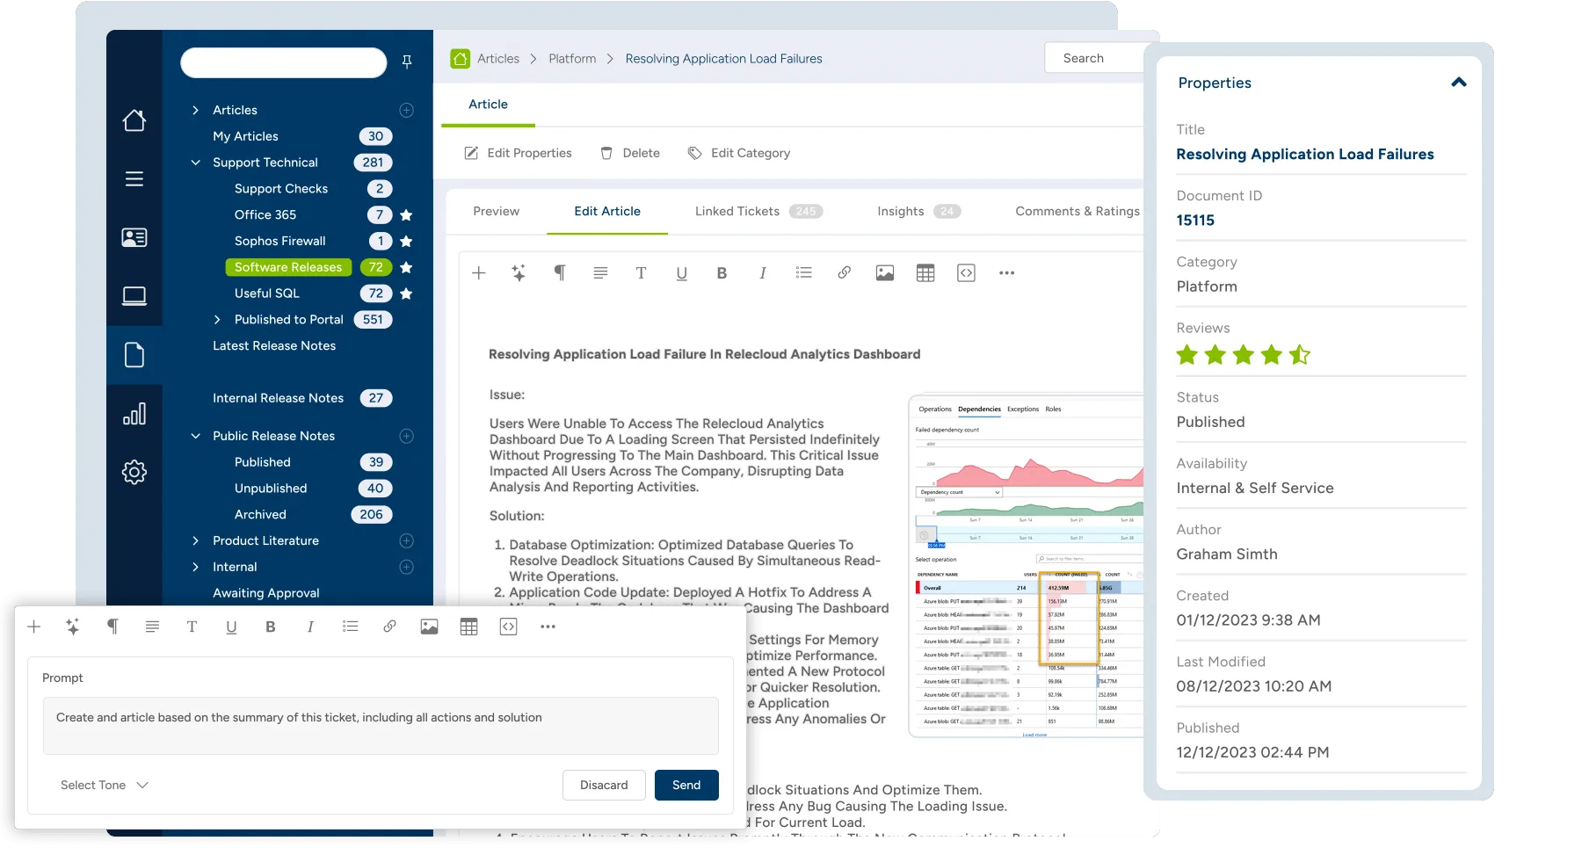
Task: Click the Delete button
Action: coord(630,154)
